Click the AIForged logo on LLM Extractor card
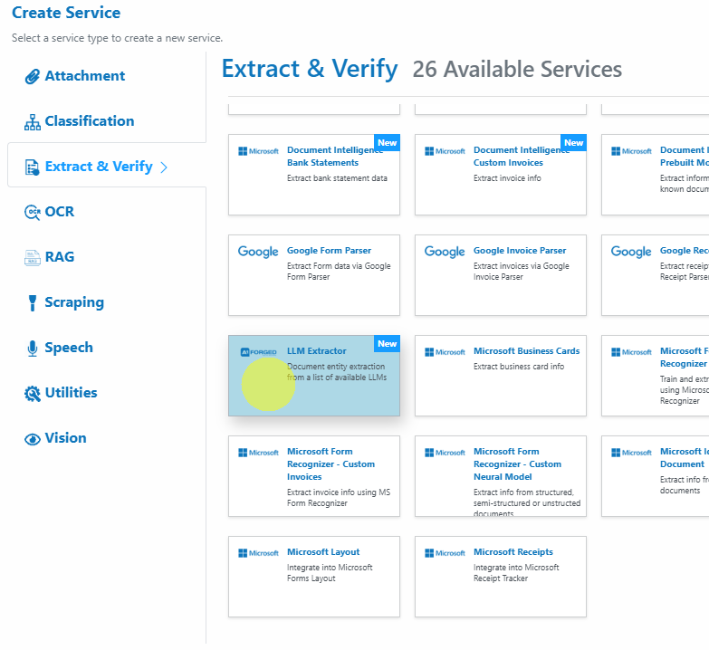The image size is (709, 650). pyautogui.click(x=259, y=352)
